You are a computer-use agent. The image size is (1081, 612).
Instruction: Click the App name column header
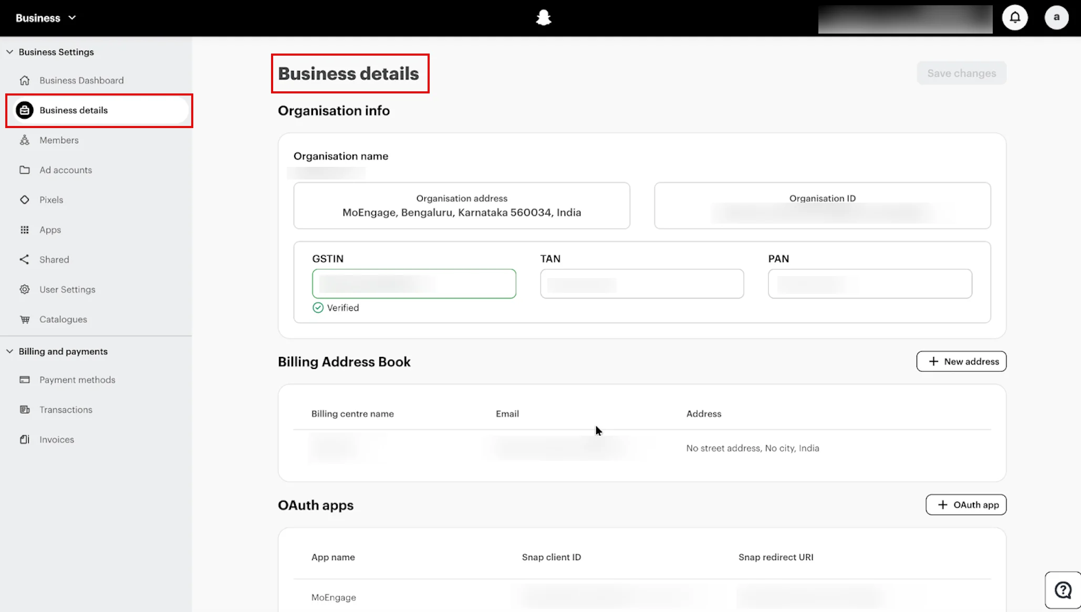coord(333,557)
